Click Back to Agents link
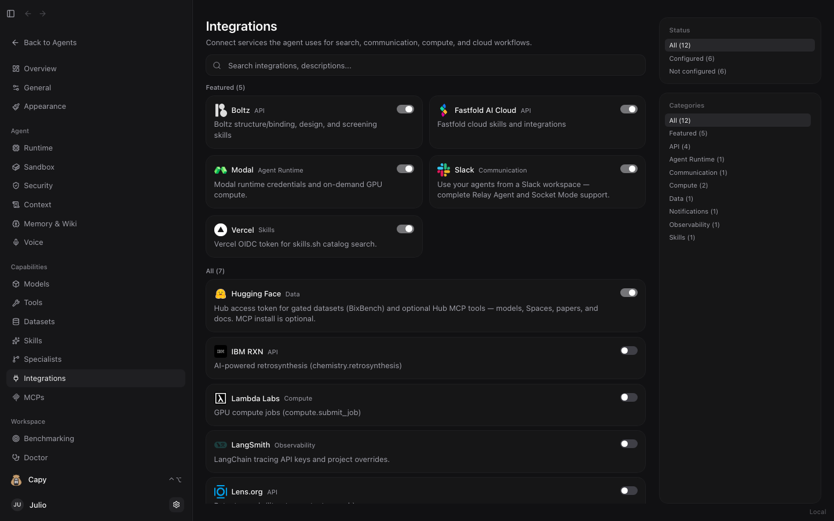The width and height of the screenshot is (834, 521). click(44, 43)
